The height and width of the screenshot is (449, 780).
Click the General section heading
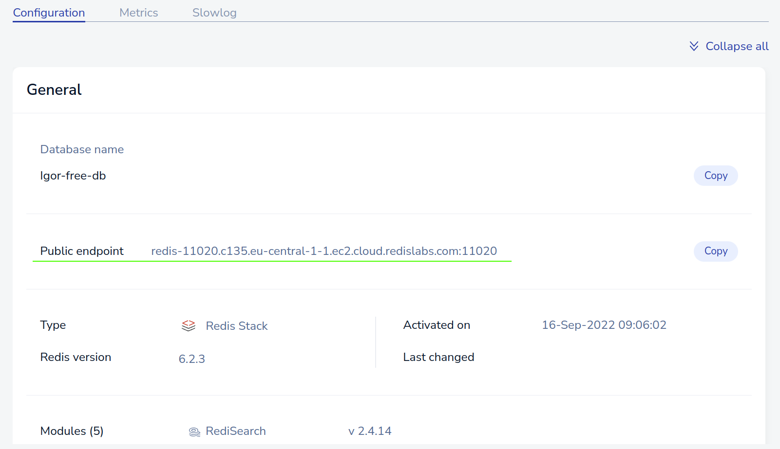tap(54, 90)
